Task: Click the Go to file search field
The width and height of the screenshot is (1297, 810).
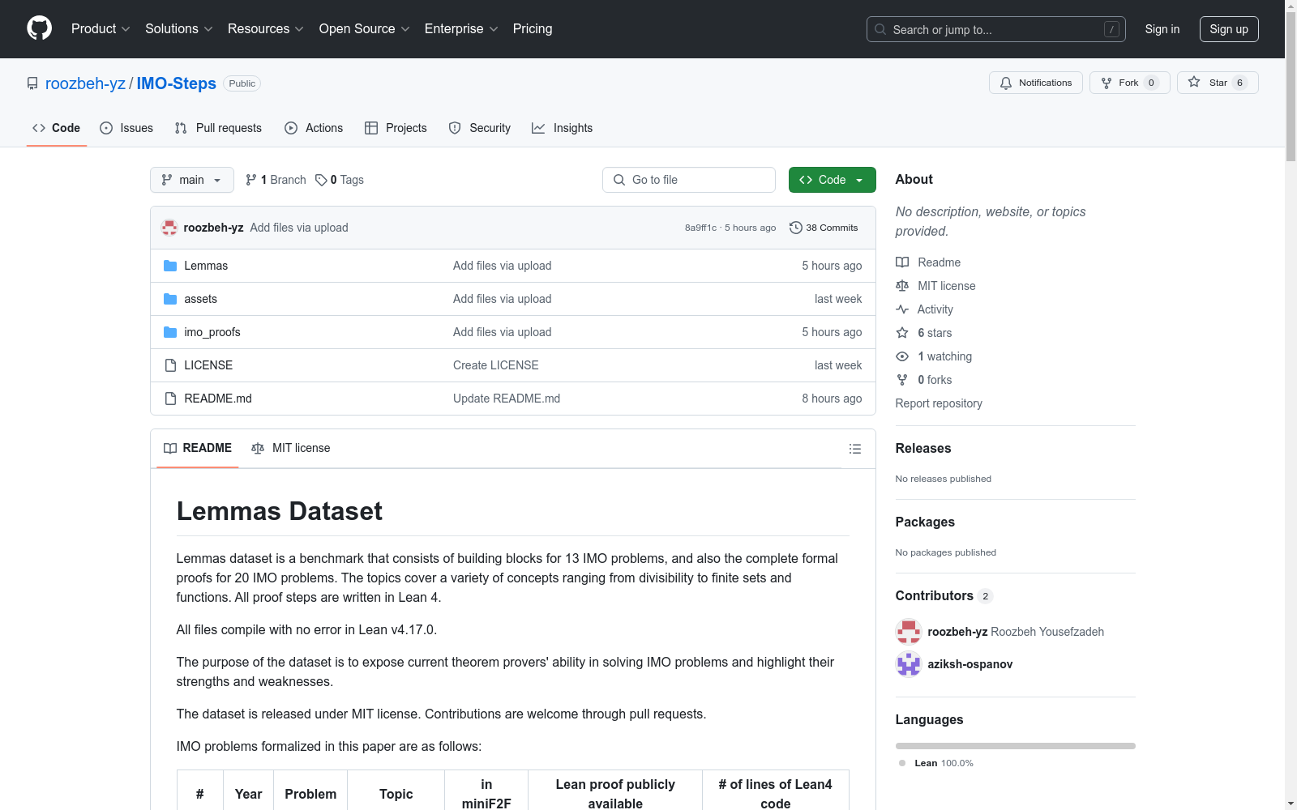Action: 689,180
